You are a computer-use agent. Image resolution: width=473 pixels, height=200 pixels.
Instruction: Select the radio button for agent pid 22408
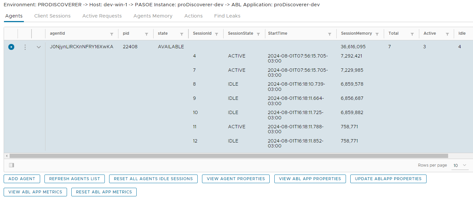[11, 47]
